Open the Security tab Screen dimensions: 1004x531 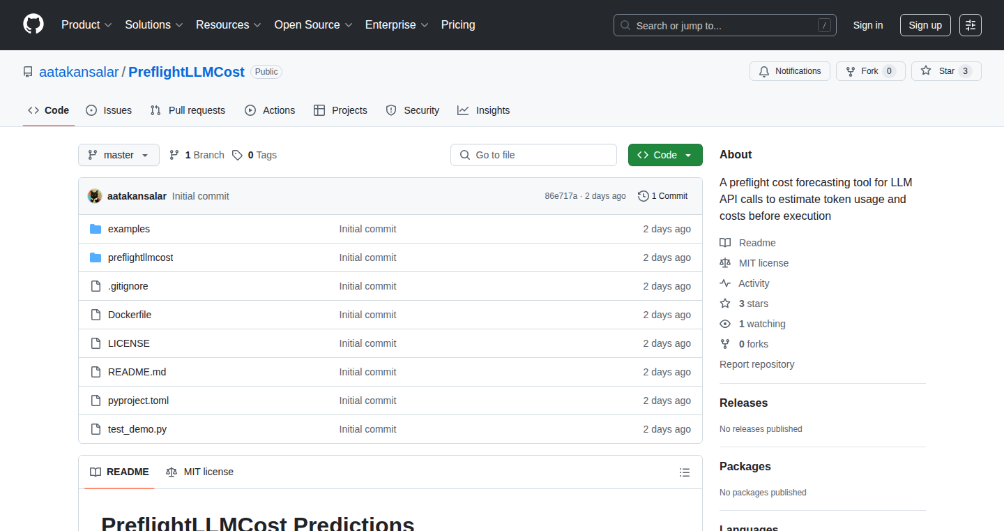pos(413,110)
